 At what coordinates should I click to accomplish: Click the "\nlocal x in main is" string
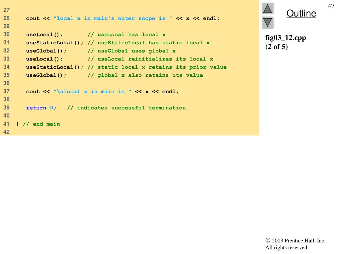click(92, 92)
